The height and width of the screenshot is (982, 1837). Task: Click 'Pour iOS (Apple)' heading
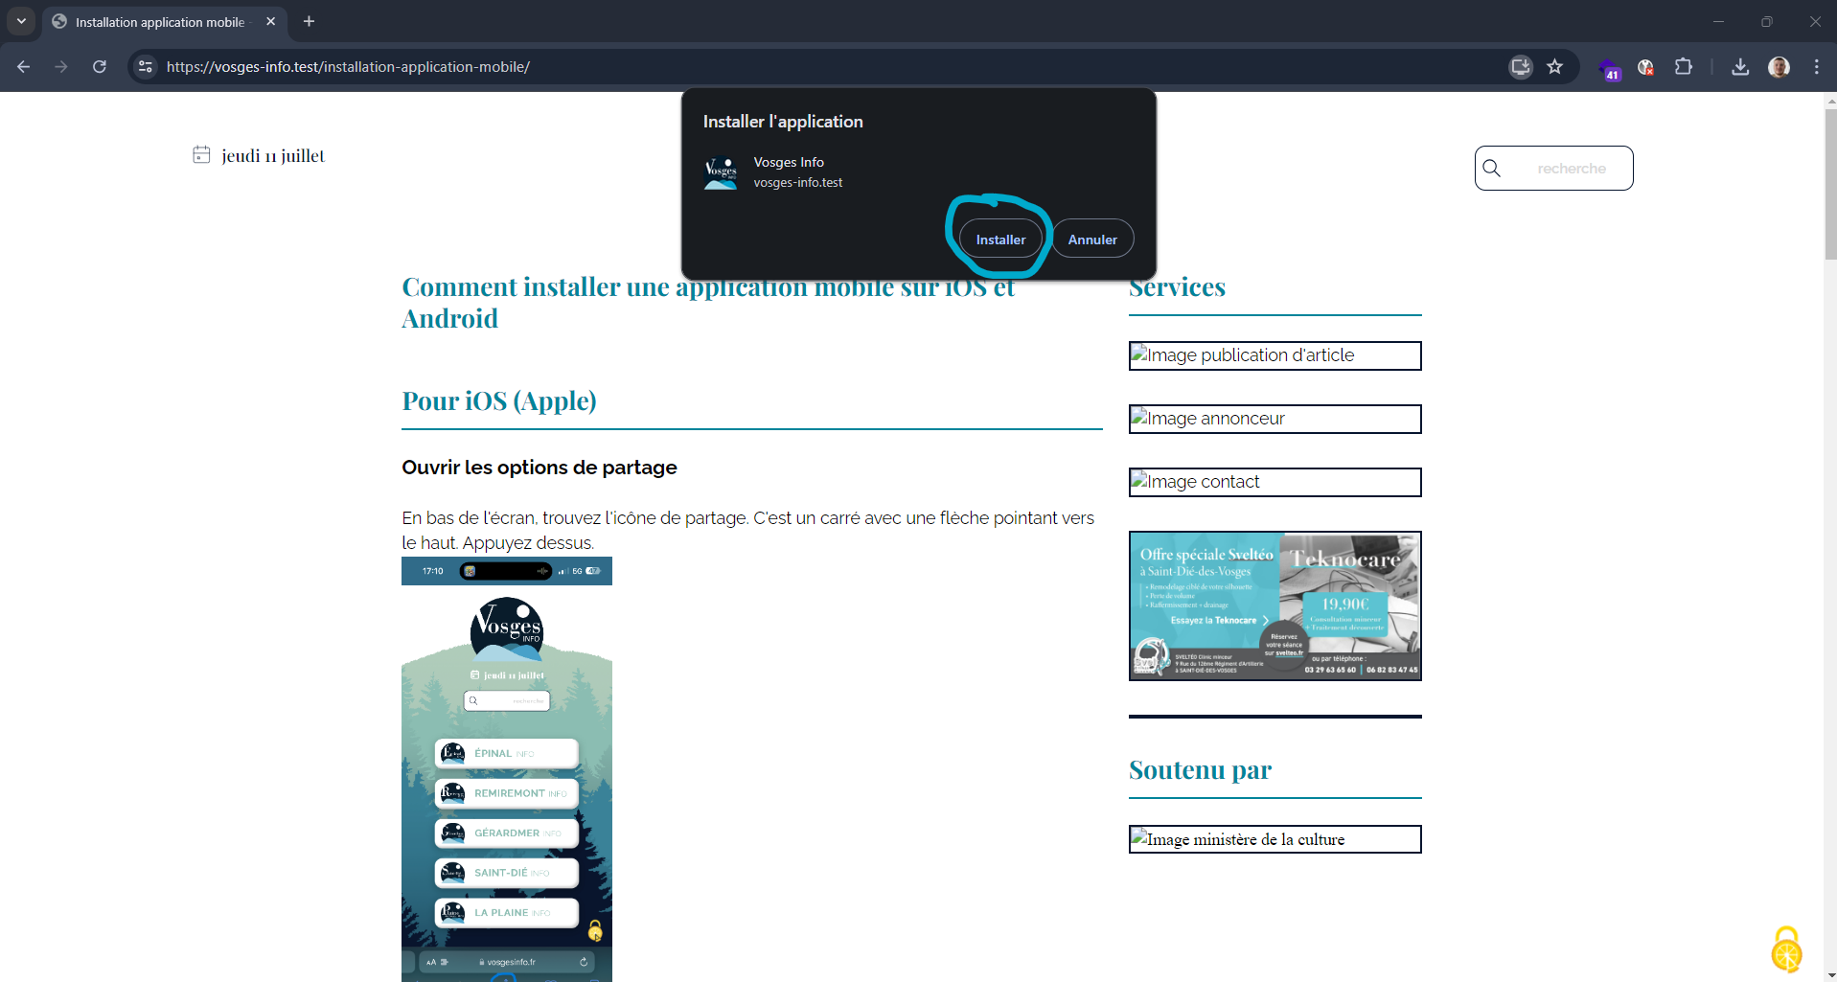(x=499, y=400)
